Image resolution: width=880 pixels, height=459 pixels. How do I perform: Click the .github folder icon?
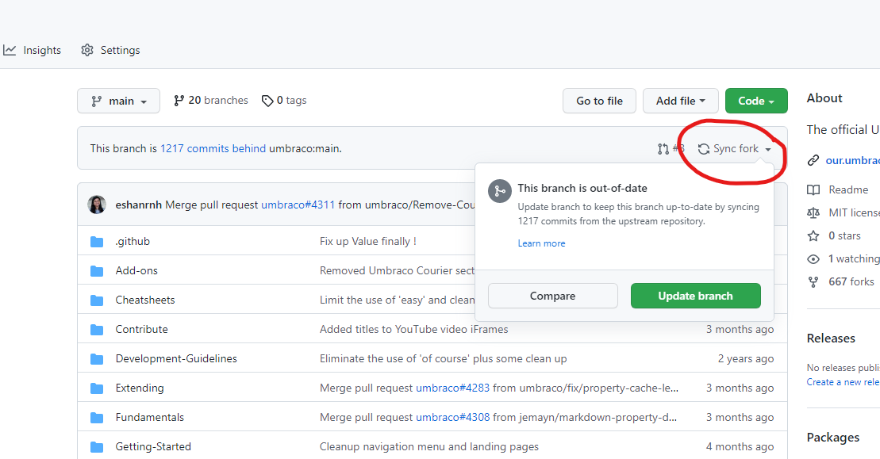pos(97,242)
